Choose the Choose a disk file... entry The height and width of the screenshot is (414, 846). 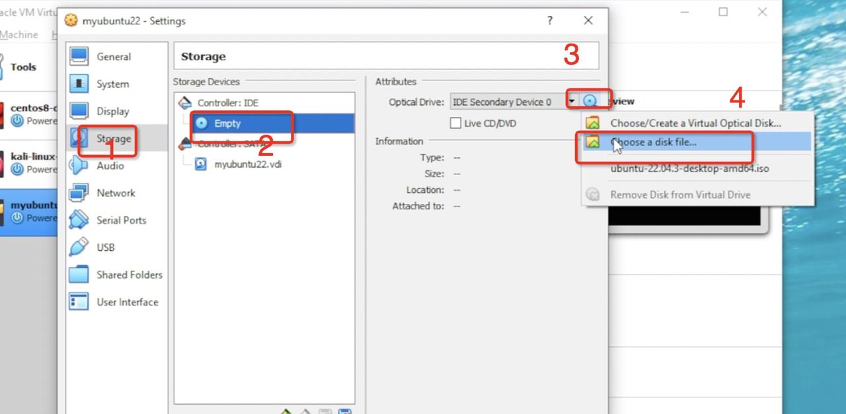pyautogui.click(x=697, y=142)
